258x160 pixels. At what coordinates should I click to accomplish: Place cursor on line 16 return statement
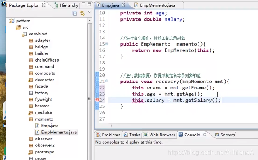(173, 50)
